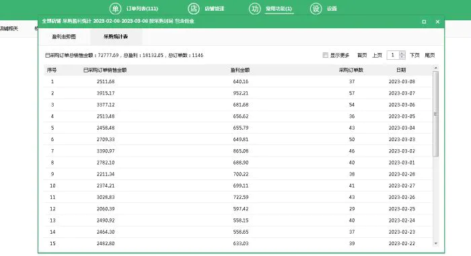Click table scrollbar up arrow
Image resolution: width=471 pixels, height=256 pixels.
point(436,68)
